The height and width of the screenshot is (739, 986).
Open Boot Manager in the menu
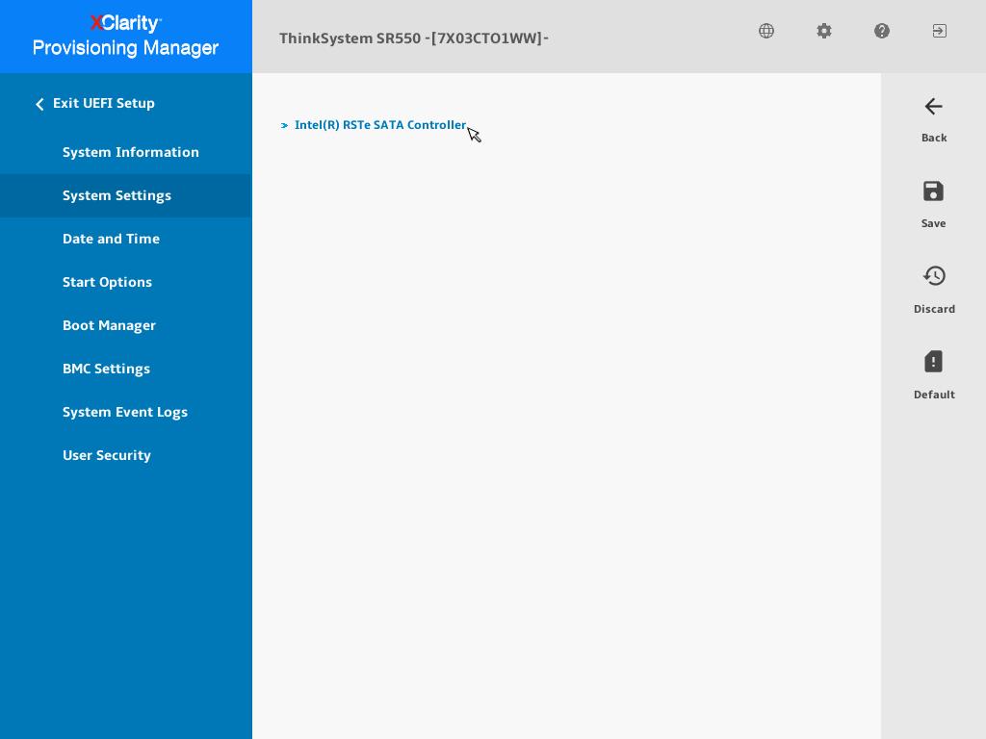coord(109,325)
